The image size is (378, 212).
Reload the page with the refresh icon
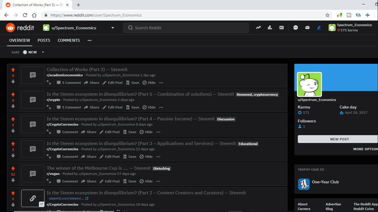click(25, 15)
